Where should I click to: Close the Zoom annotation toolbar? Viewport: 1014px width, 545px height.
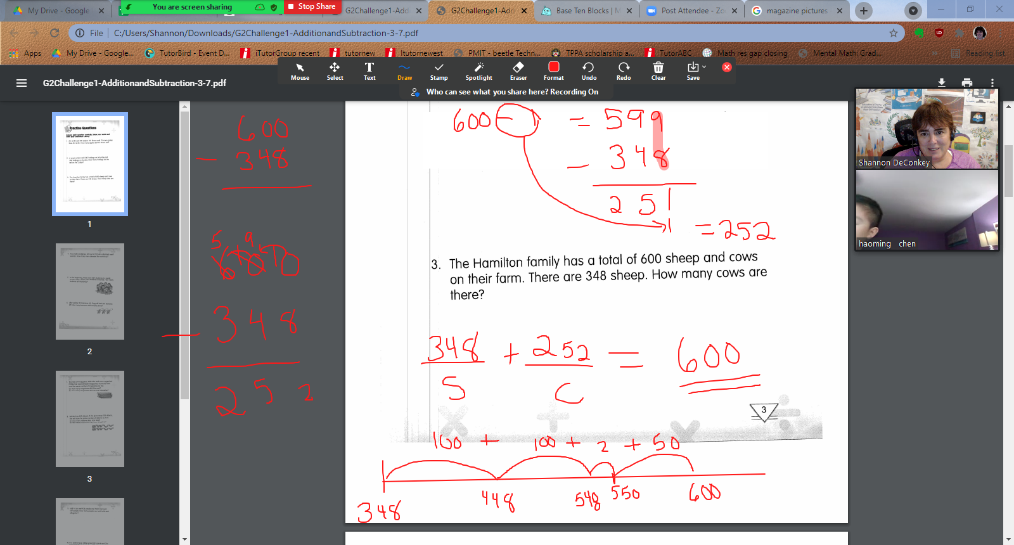[x=727, y=67]
